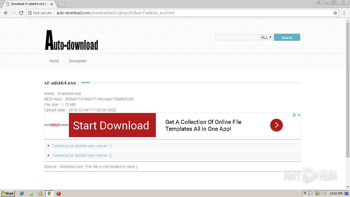This screenshot has width=350, height=197.
Task: Click the browser address bar URL
Action: click(115, 13)
